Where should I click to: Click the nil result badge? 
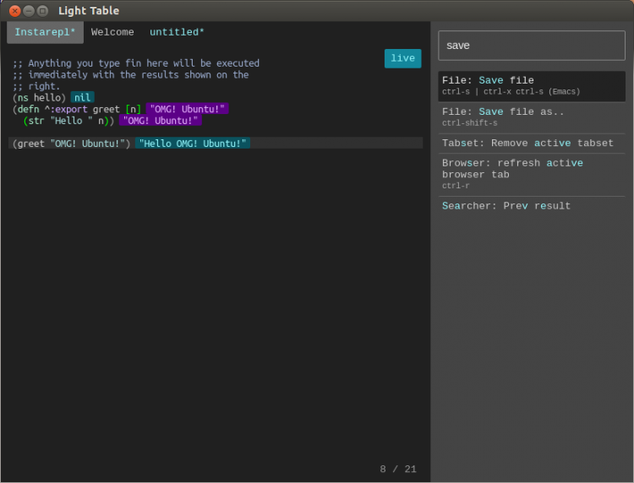83,98
